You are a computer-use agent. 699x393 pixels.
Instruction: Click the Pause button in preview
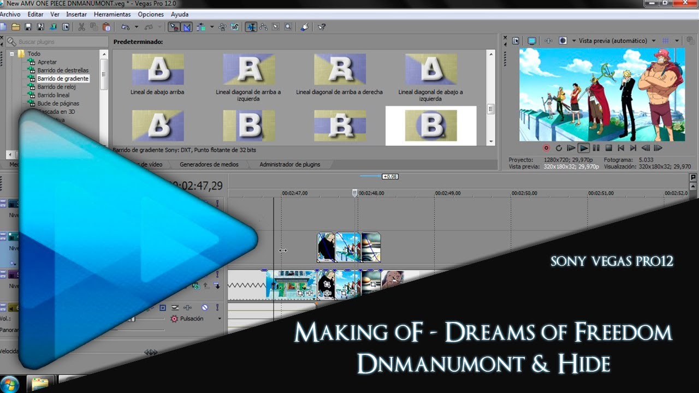596,147
